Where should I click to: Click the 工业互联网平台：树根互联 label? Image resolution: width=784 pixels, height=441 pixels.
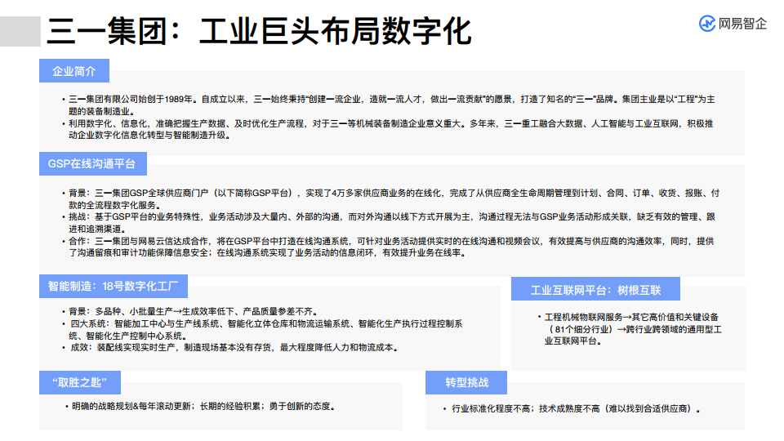(595, 289)
